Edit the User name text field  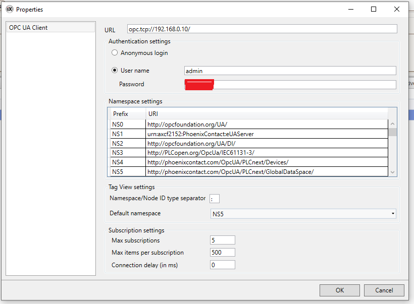tap(290, 71)
